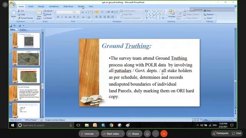Screen dimensions: 246x138
Task: Open Windows Start menu
Action: (13, 125)
